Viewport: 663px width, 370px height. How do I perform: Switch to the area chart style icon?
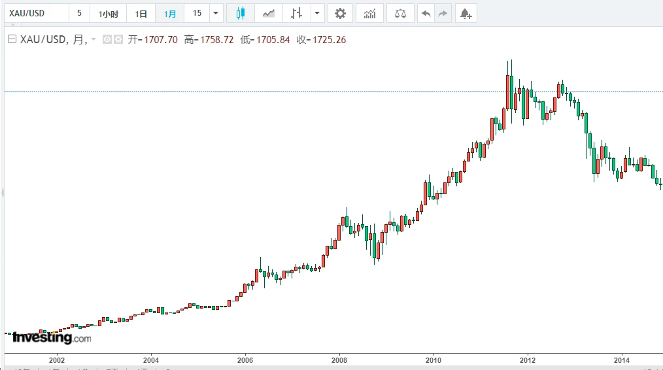(268, 13)
